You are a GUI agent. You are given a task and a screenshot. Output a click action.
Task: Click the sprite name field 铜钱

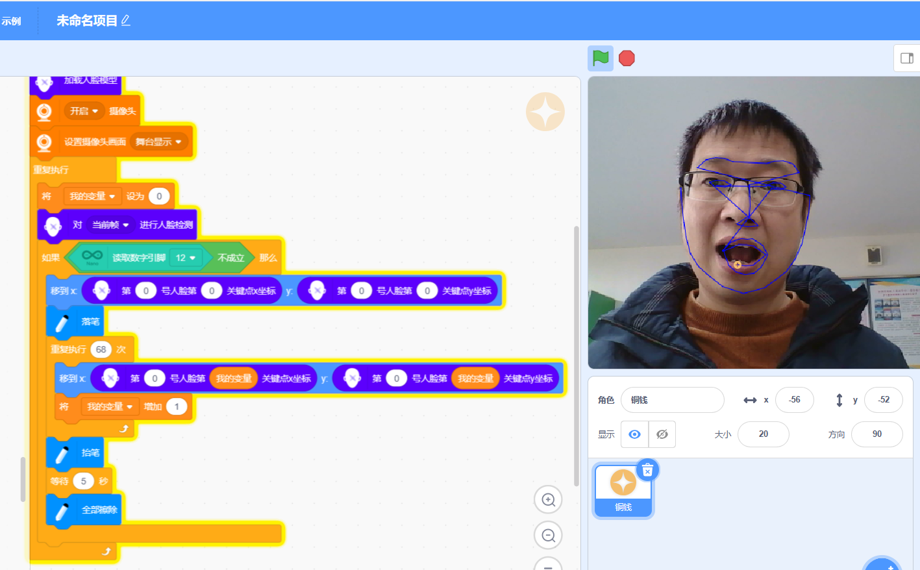point(672,400)
